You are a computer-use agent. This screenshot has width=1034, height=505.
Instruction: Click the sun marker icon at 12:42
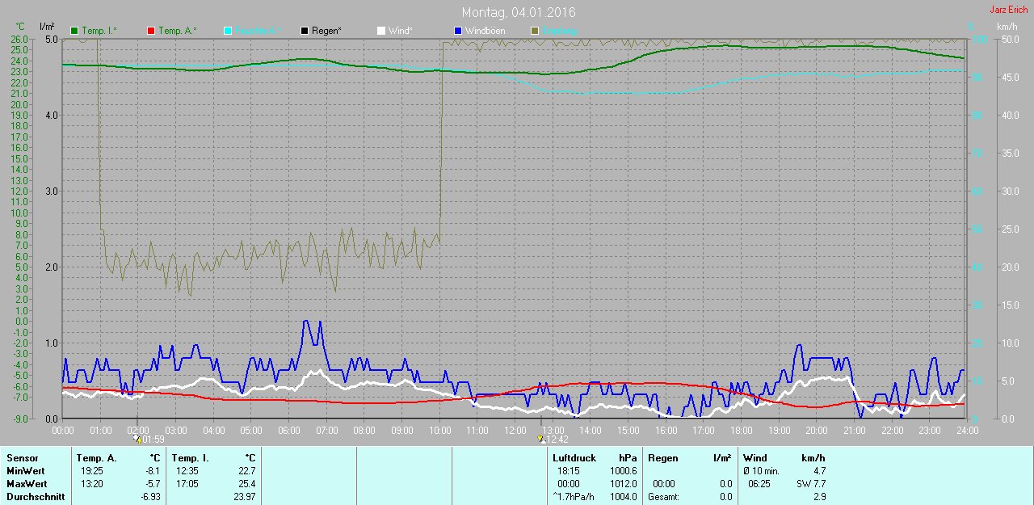click(540, 439)
